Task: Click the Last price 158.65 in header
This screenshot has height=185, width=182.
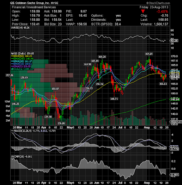Action: (x=163, y=20)
